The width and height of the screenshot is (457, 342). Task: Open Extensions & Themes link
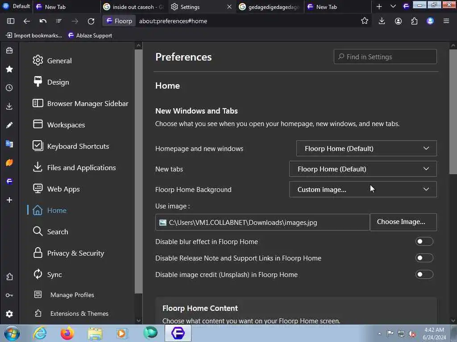pos(71,313)
